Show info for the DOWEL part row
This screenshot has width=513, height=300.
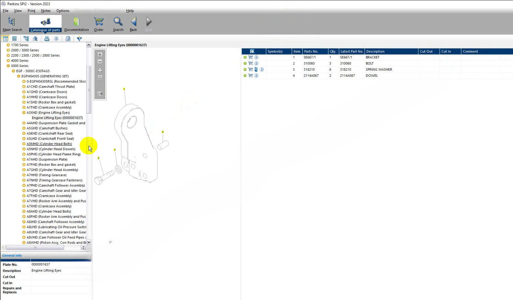click(256, 76)
